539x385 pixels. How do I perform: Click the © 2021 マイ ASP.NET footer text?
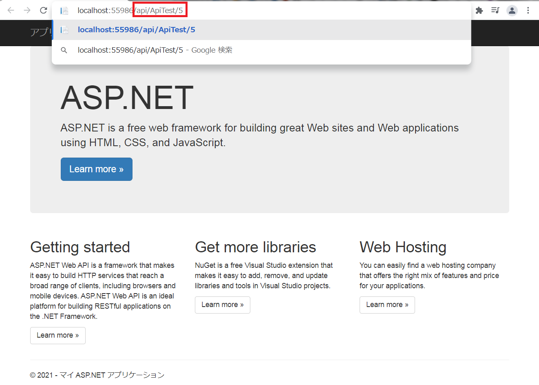point(96,374)
